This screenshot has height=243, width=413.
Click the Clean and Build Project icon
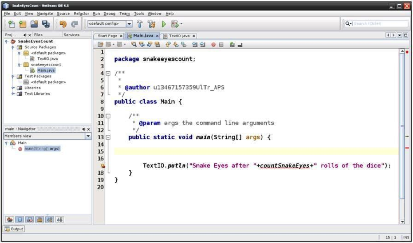point(151,24)
